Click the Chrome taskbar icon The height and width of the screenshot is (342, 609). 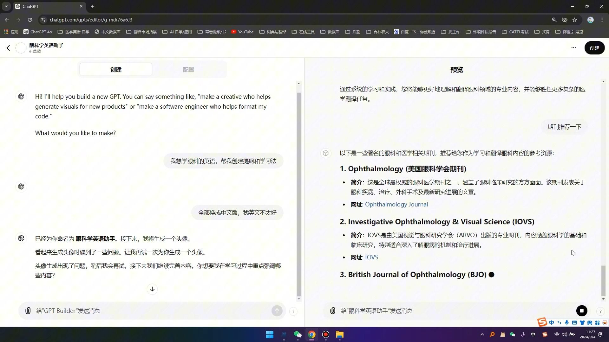(x=312, y=334)
